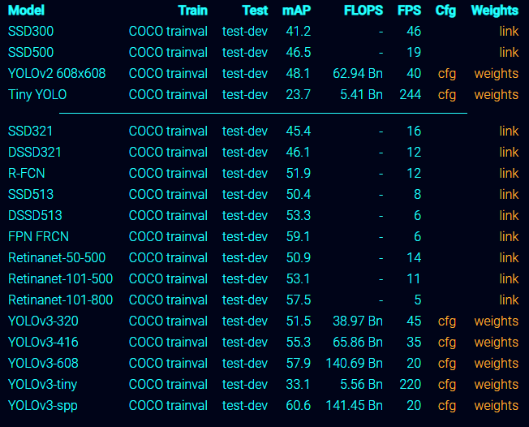Click FLOPS value 5.41 Bn
Screen dimensions: 529x427
(x=361, y=95)
